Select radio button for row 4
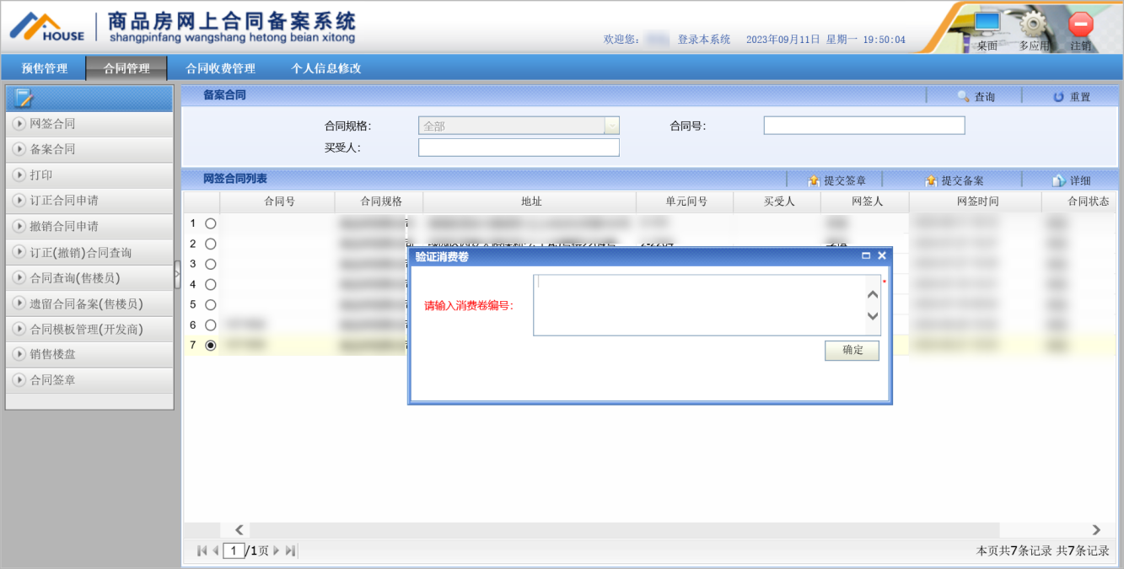This screenshot has width=1124, height=569. coord(210,284)
